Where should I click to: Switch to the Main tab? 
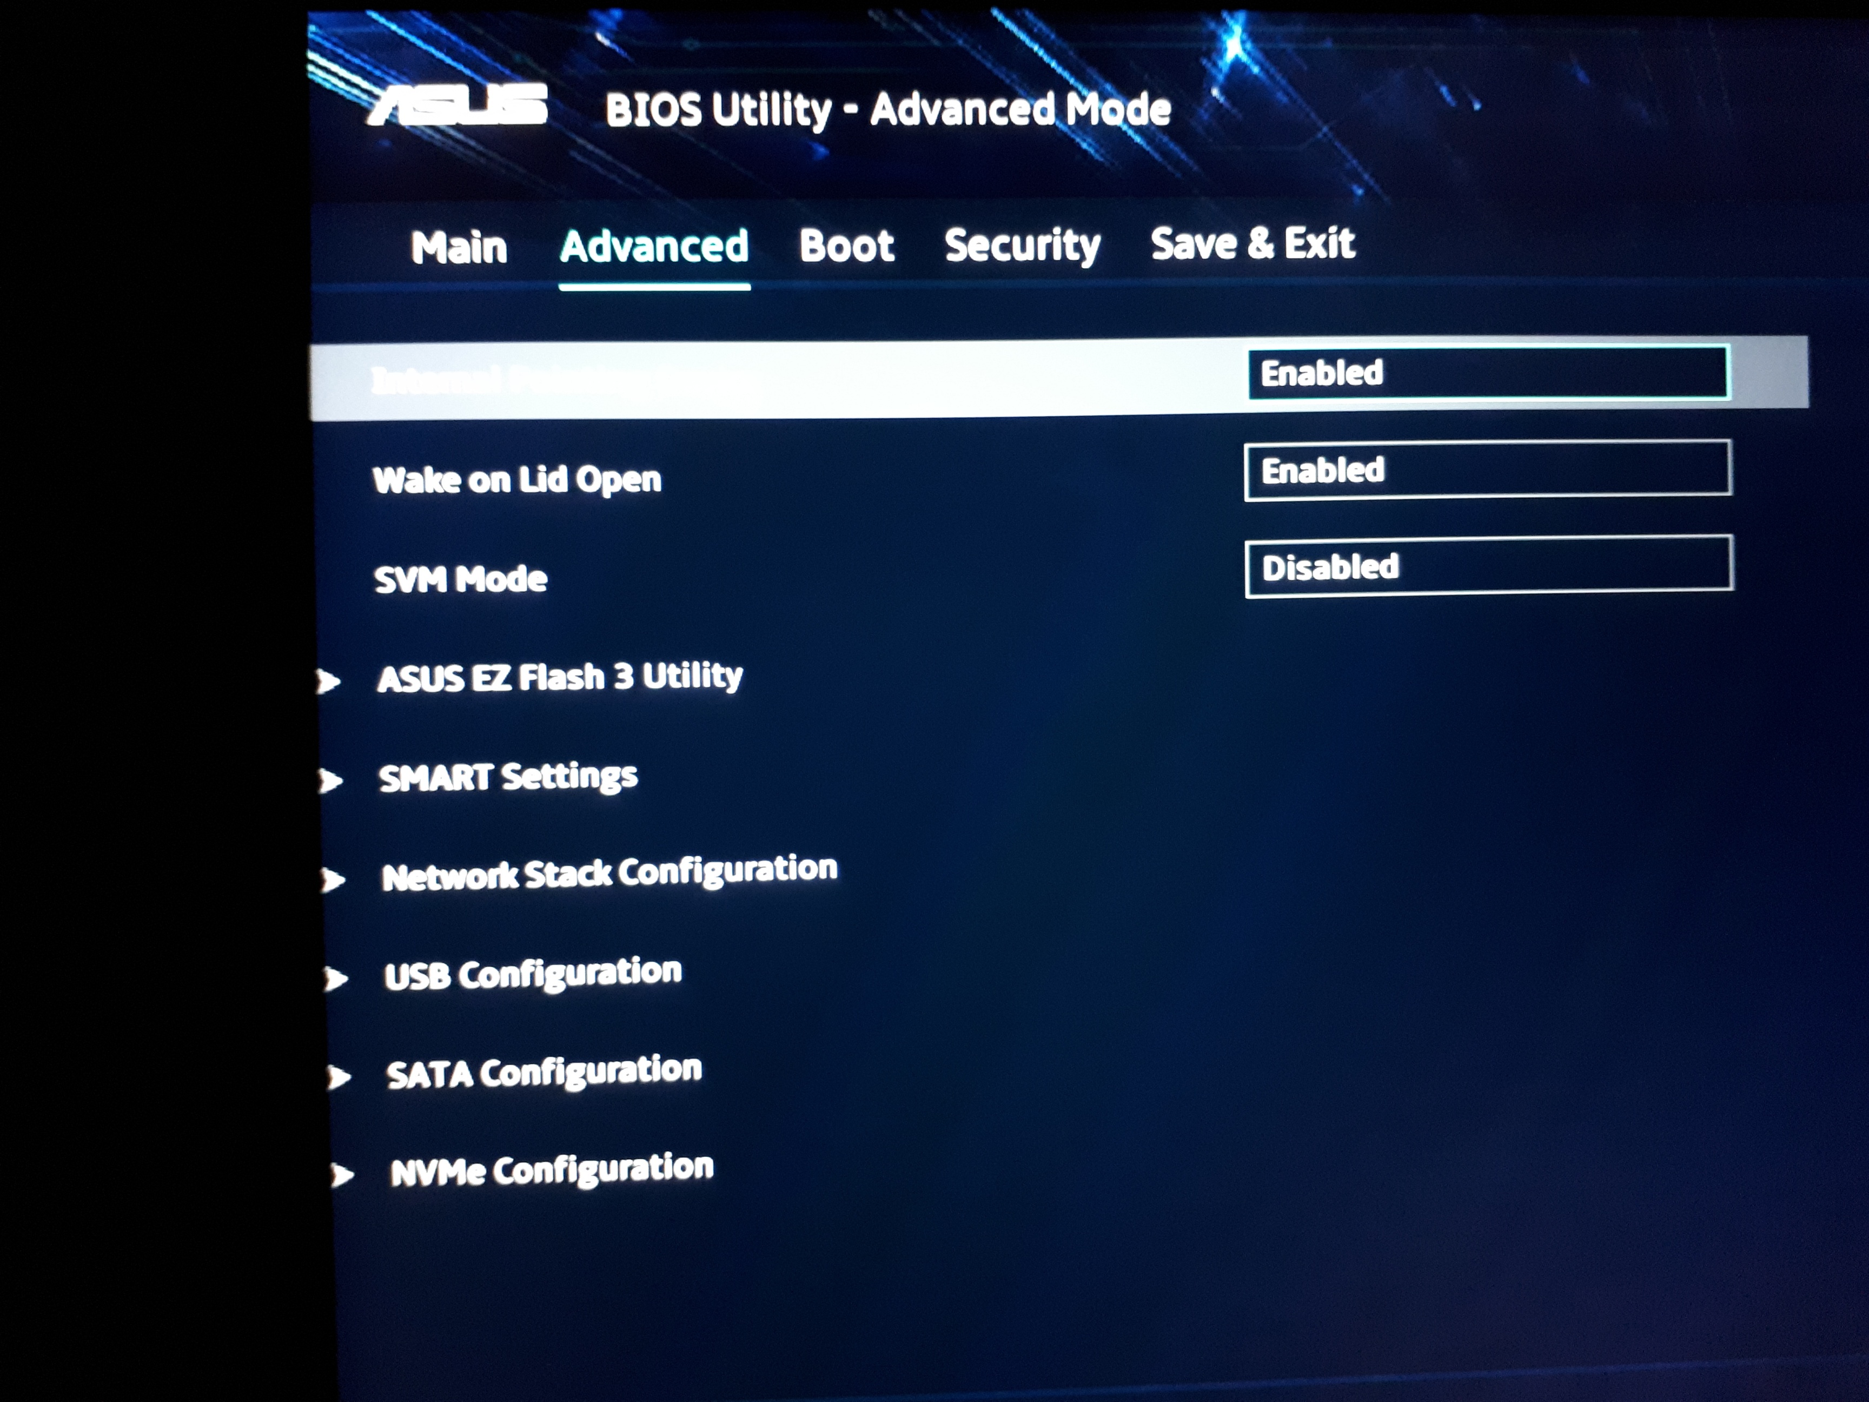[x=459, y=248]
